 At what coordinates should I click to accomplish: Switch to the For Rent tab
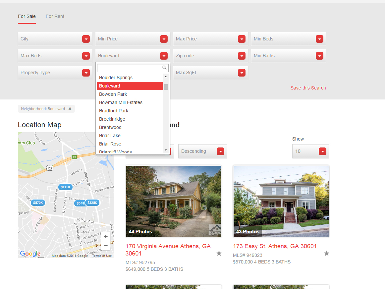click(x=55, y=16)
